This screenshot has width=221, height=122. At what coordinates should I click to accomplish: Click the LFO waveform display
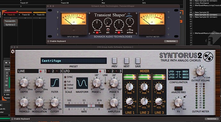pos(82,83)
